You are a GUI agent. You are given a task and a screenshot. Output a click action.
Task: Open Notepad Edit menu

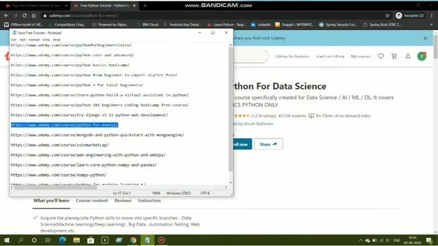point(23,40)
